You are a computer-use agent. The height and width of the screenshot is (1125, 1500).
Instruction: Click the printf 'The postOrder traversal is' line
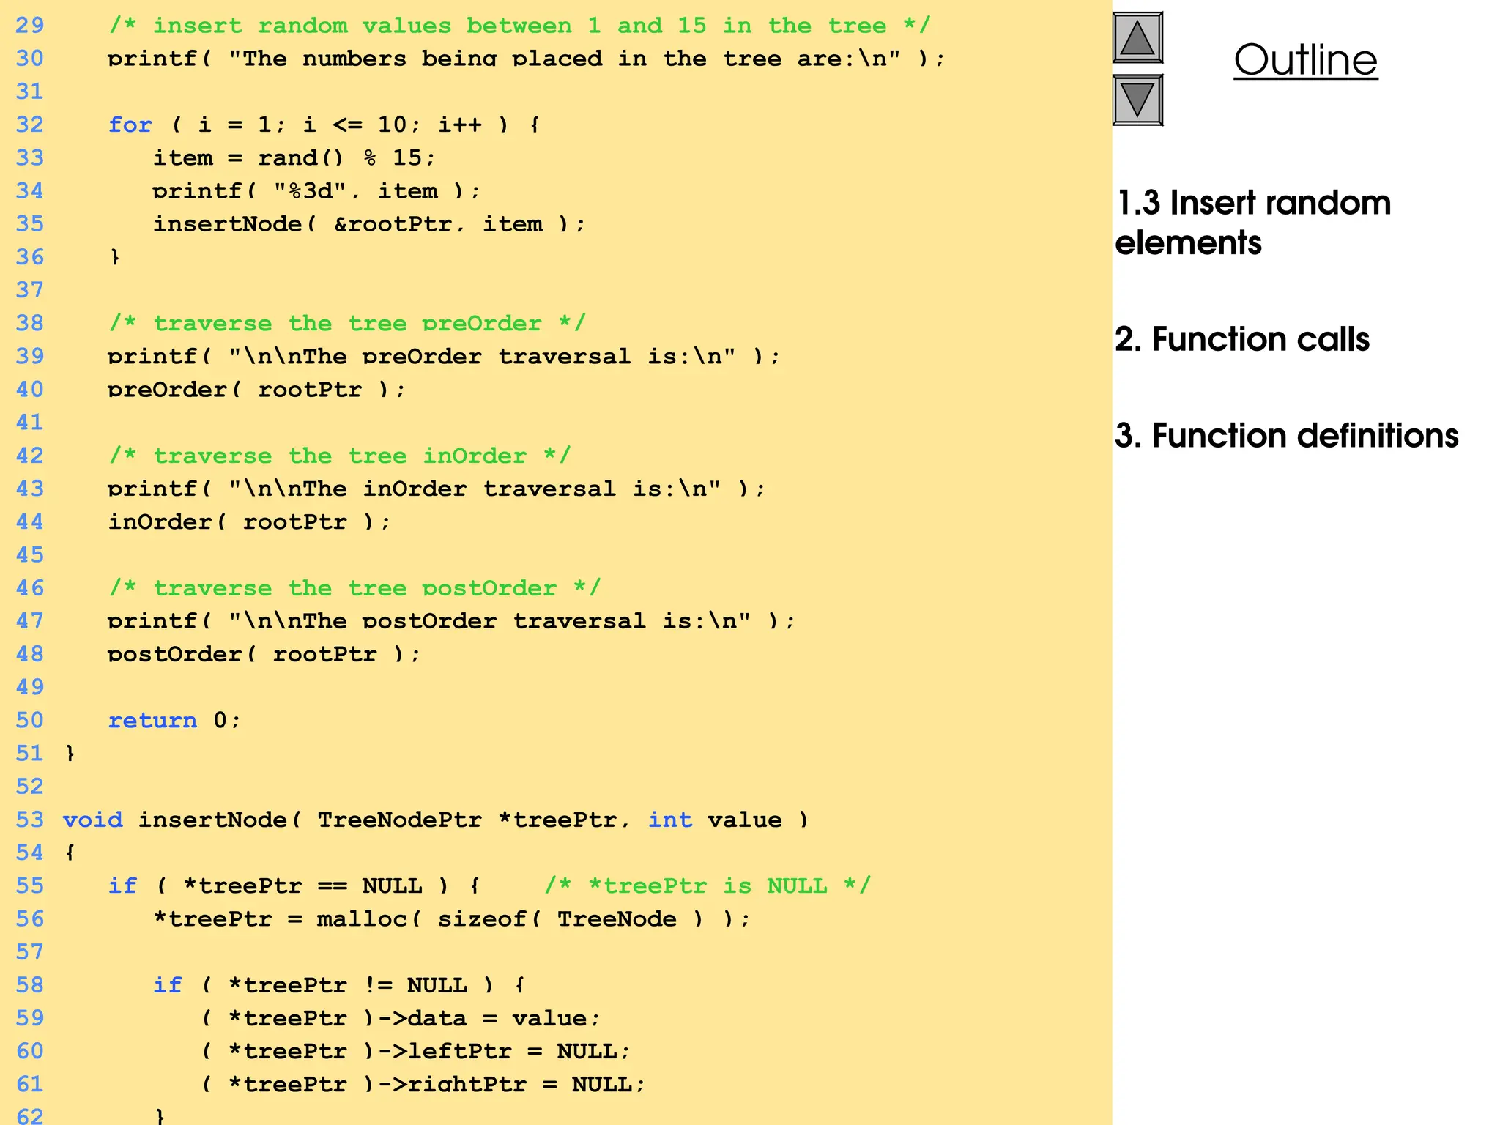(452, 621)
